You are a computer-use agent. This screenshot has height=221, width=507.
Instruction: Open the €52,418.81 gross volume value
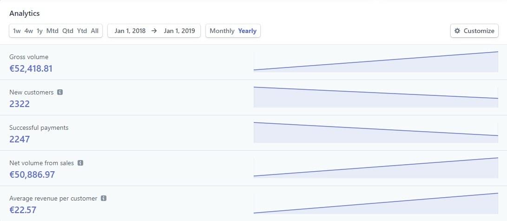pyautogui.click(x=31, y=69)
